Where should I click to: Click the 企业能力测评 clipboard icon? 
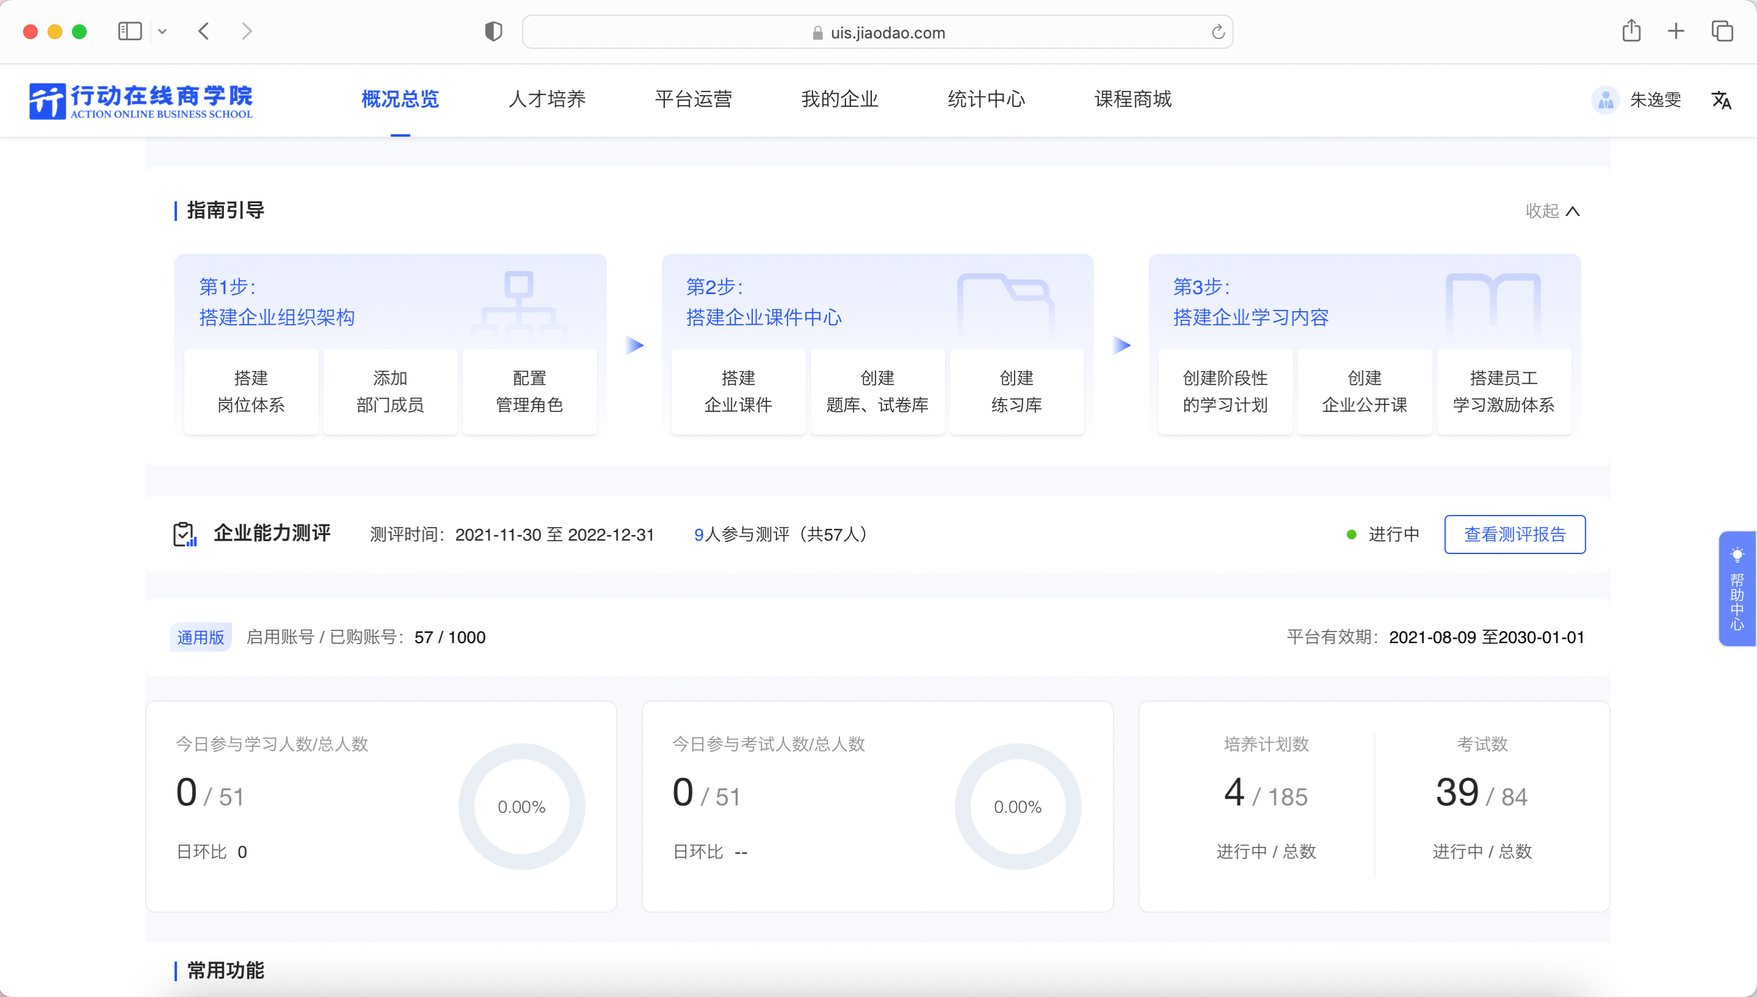coord(185,534)
